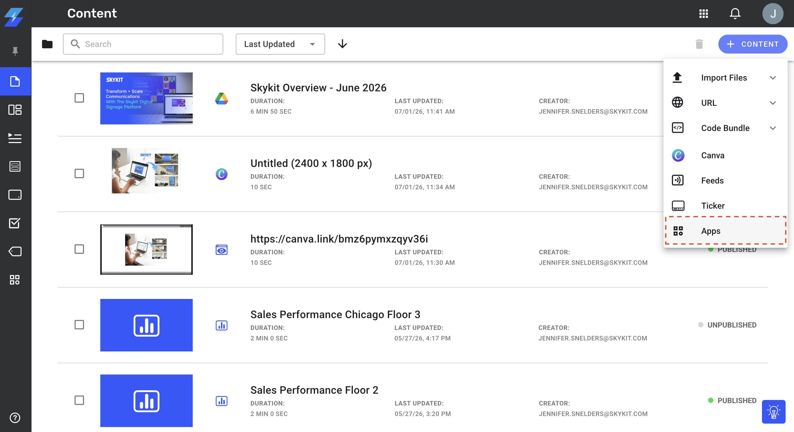This screenshot has height=432, width=794.
Task: Click the Sales Performance Chicago Floor 3 thumbnail
Action: [x=147, y=325]
